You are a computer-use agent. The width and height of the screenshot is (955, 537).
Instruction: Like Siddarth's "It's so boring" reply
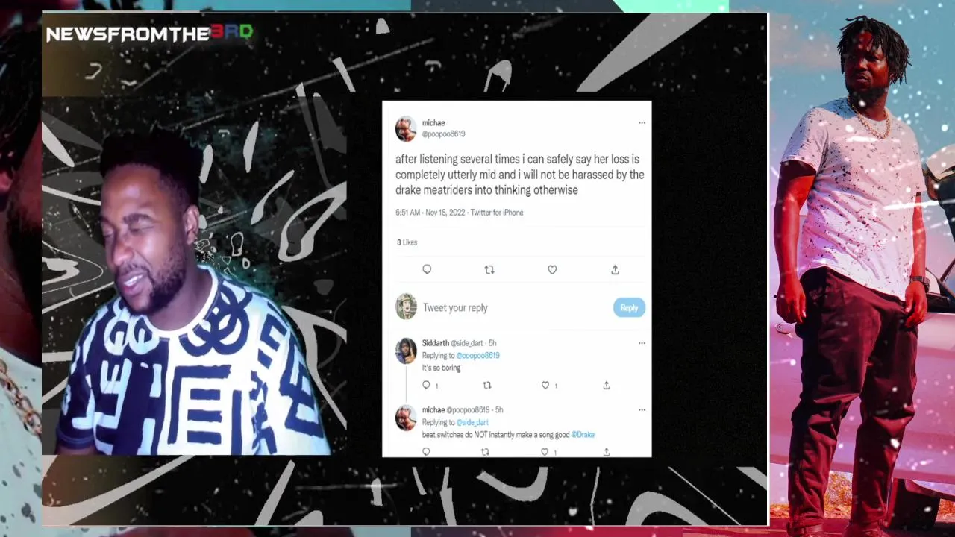545,385
